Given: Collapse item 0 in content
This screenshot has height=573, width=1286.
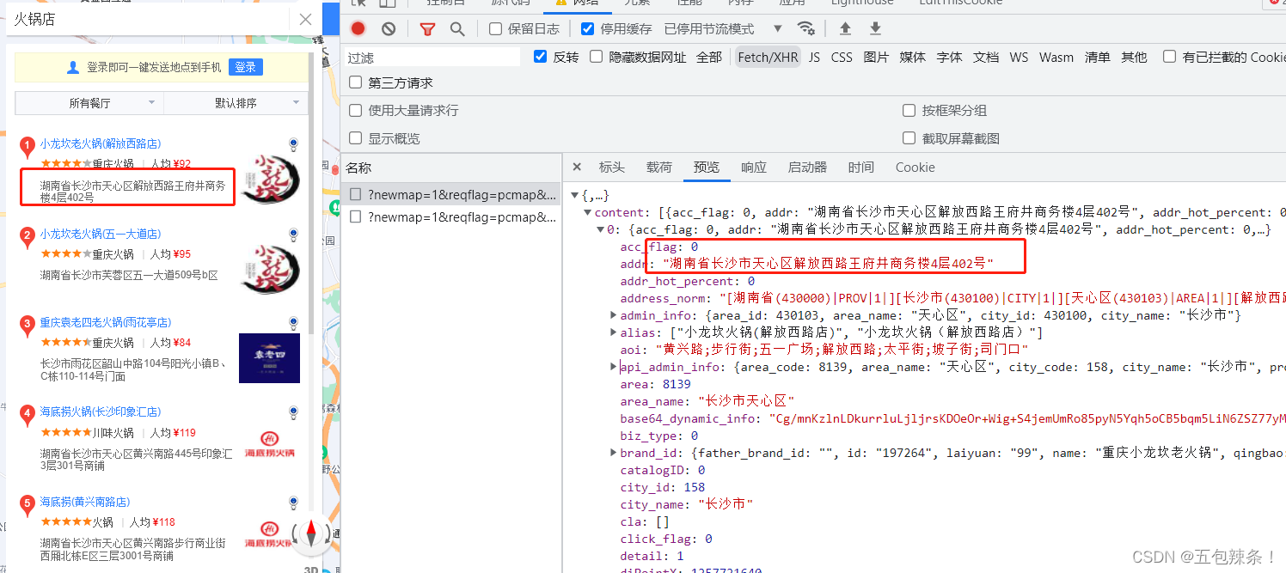Looking at the screenshot, I should (600, 230).
